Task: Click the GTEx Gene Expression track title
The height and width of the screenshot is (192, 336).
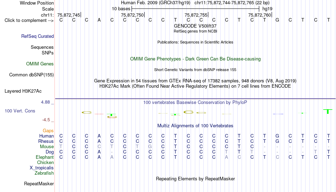Action: (x=195, y=81)
